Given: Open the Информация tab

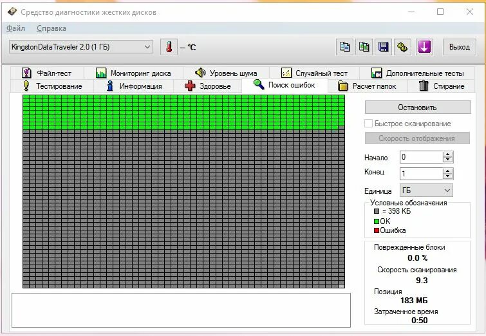Looking at the screenshot, I should click(x=134, y=86).
